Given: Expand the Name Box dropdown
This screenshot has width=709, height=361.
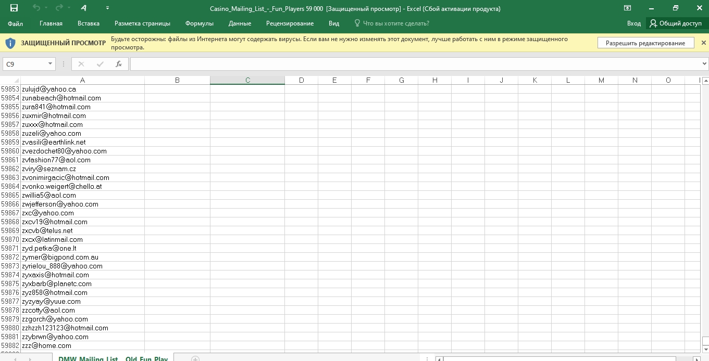Looking at the screenshot, I should (x=50, y=64).
